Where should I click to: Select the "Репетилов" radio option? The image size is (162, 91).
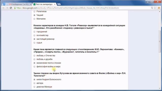tap(34, 11)
